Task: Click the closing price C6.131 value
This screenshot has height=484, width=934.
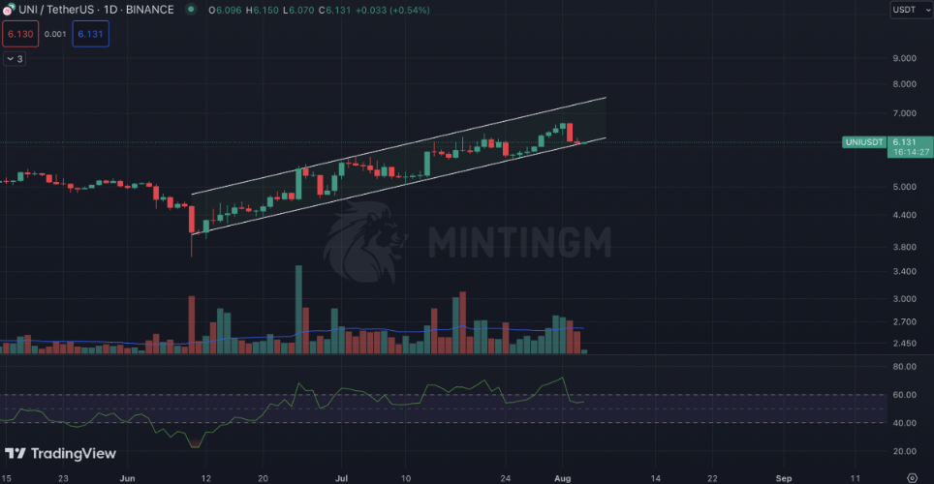Action: click(x=334, y=10)
